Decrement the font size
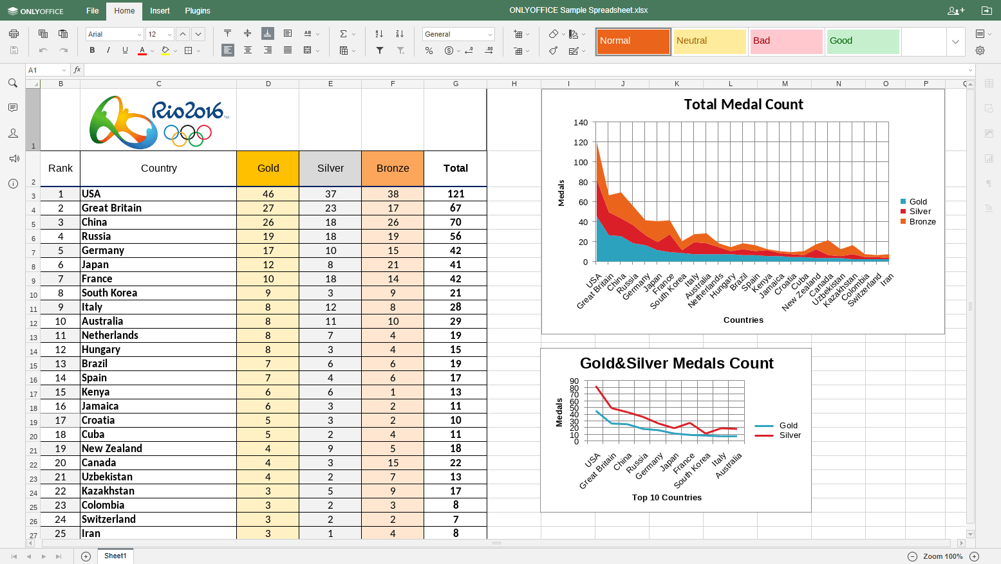1001x564 pixels. click(198, 34)
